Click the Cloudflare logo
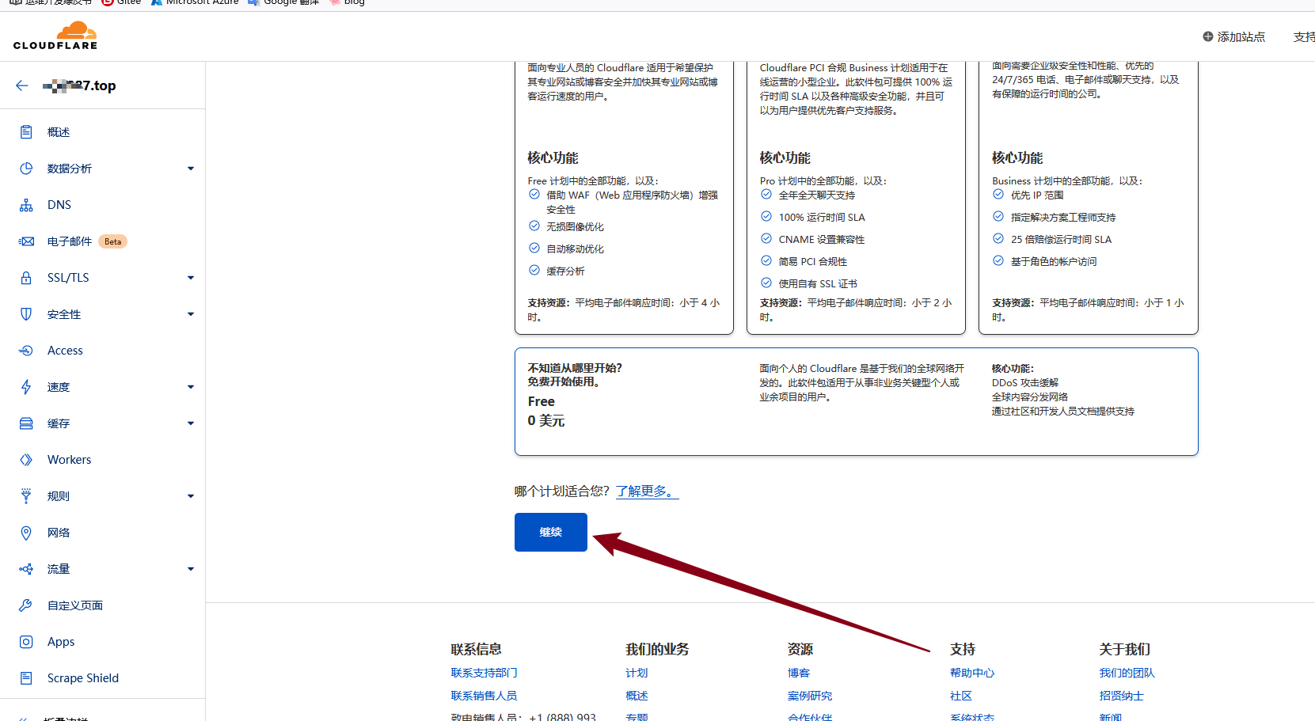 point(55,36)
